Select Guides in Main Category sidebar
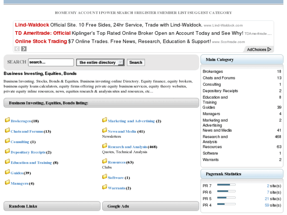Image resolution: width=287 pixels, height=215 pixels. coord(209,107)
